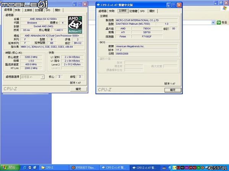Close the right CPU-Z v1.47 window

click(x=179, y=5)
